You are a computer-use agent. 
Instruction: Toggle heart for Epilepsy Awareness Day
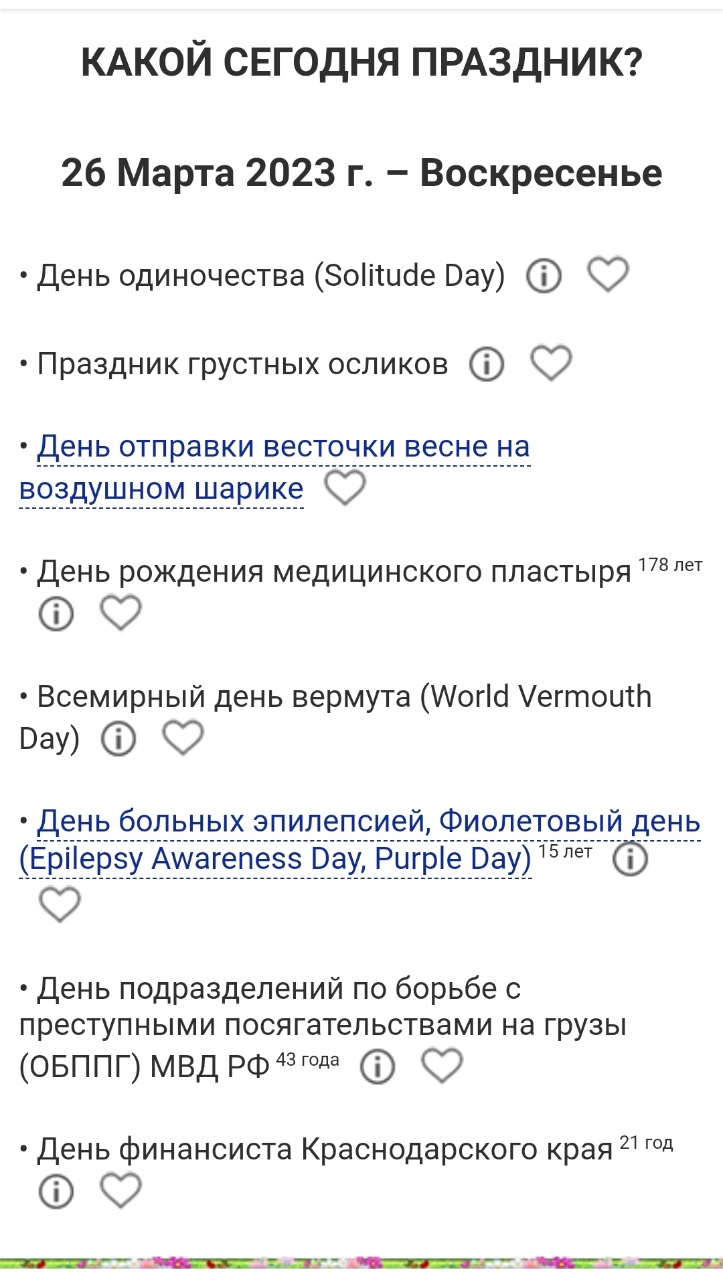pyautogui.click(x=60, y=904)
